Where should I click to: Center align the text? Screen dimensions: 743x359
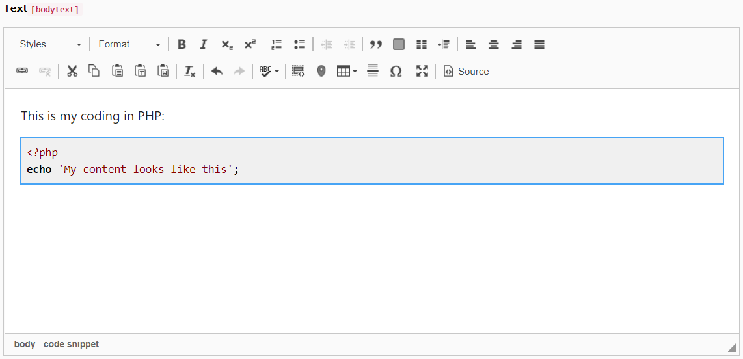(494, 44)
